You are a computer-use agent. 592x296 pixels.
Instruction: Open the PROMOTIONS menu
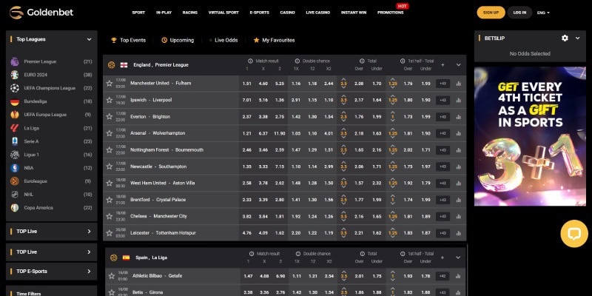pyautogui.click(x=391, y=13)
